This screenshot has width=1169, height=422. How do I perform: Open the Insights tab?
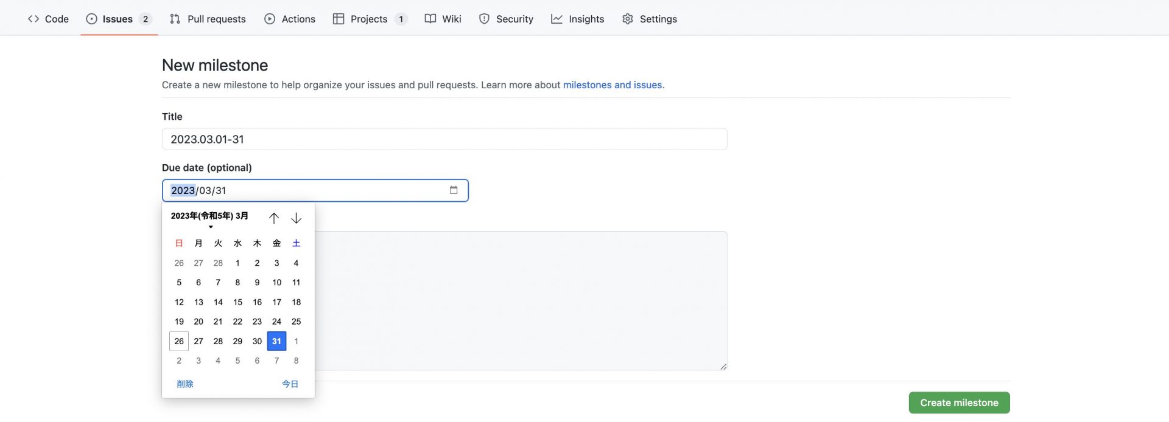[577, 19]
